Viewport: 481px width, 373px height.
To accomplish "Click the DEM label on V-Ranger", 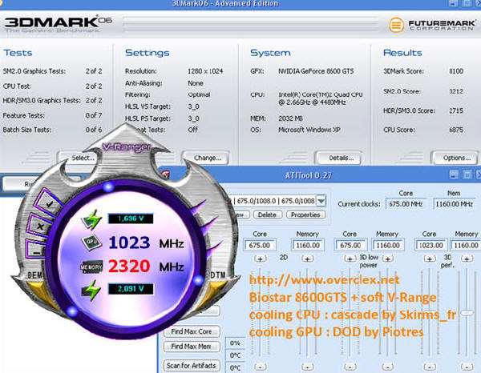I will (34, 275).
